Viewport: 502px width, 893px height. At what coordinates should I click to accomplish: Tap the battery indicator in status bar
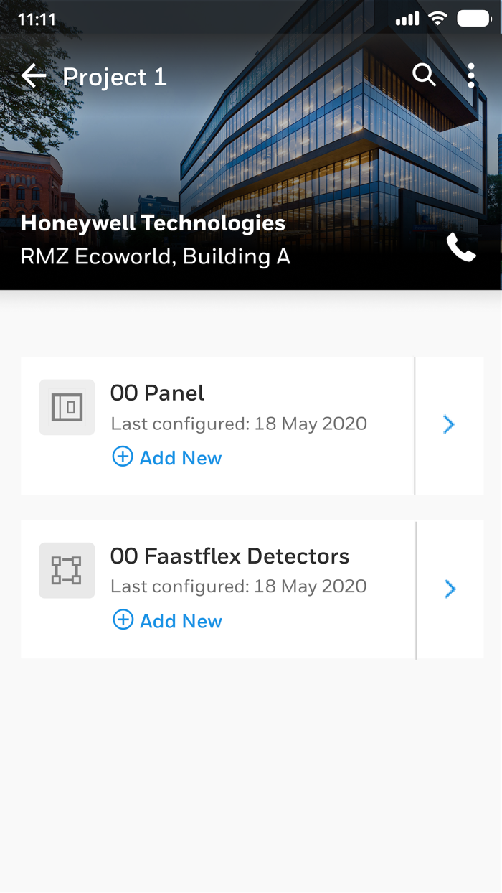(473, 18)
